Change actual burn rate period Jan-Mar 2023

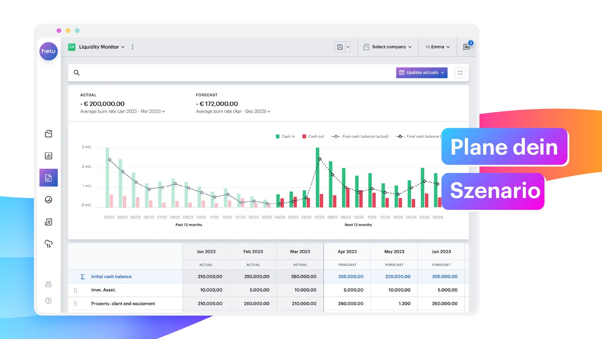tap(122, 111)
